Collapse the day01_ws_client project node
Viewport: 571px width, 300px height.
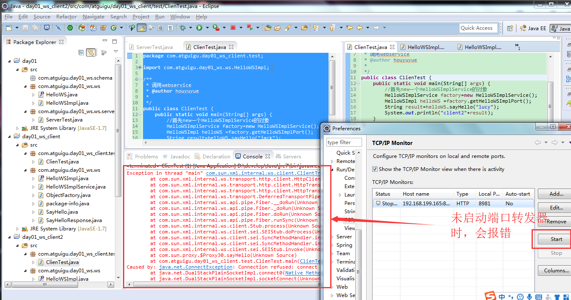coord(9,137)
